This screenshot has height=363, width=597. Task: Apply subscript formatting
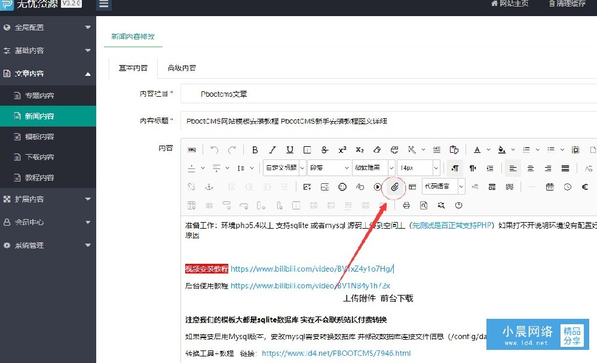point(359,150)
